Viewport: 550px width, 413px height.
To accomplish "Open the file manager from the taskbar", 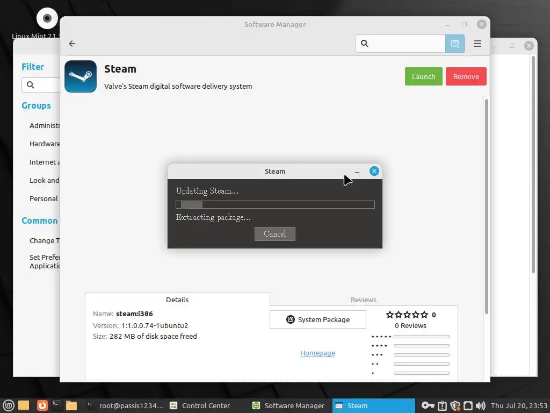I will tap(71, 405).
